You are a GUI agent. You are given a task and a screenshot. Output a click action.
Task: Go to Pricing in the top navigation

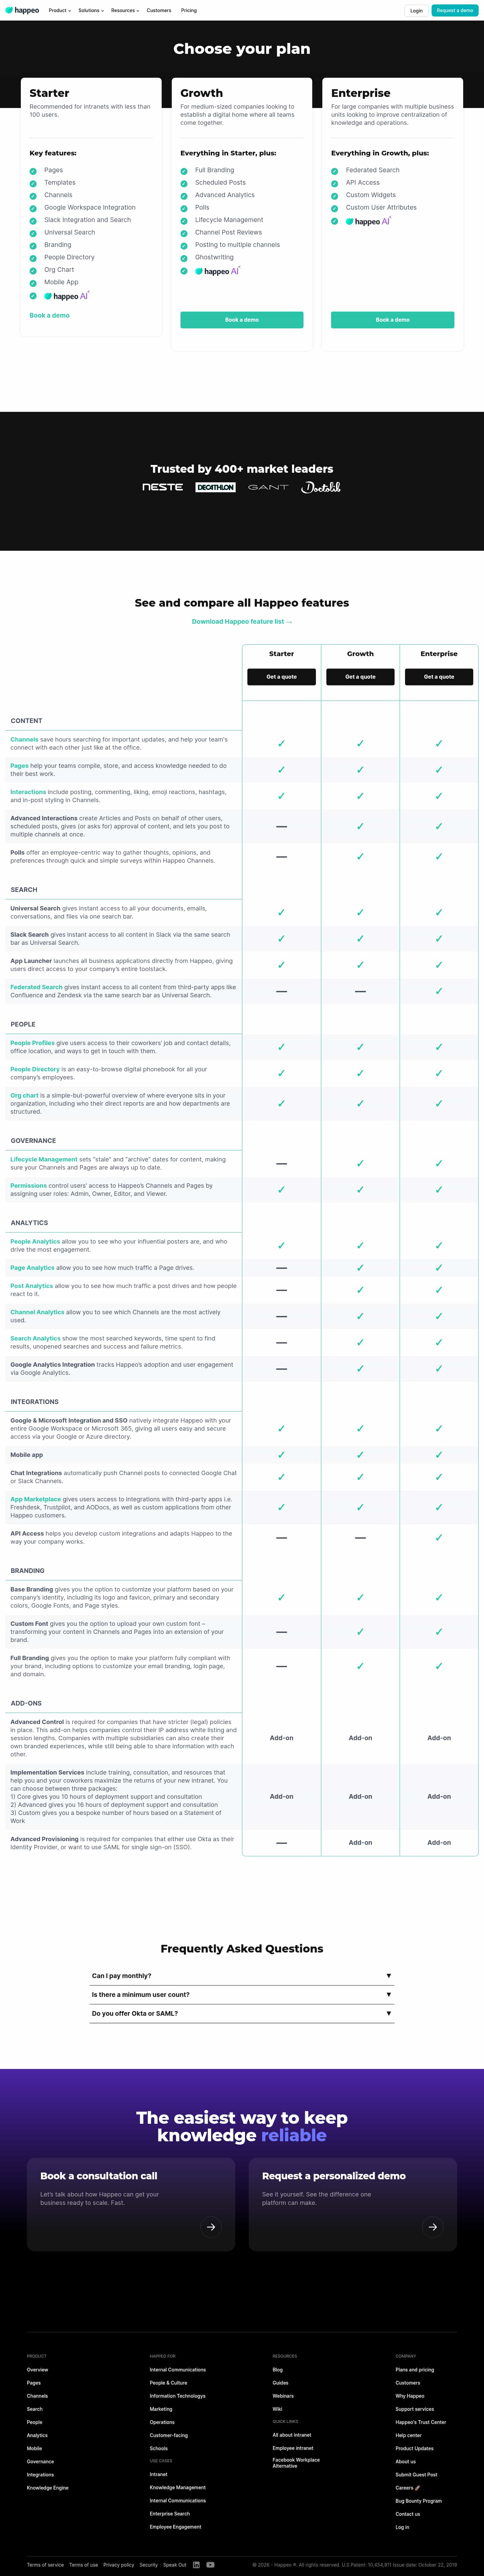[x=189, y=10]
